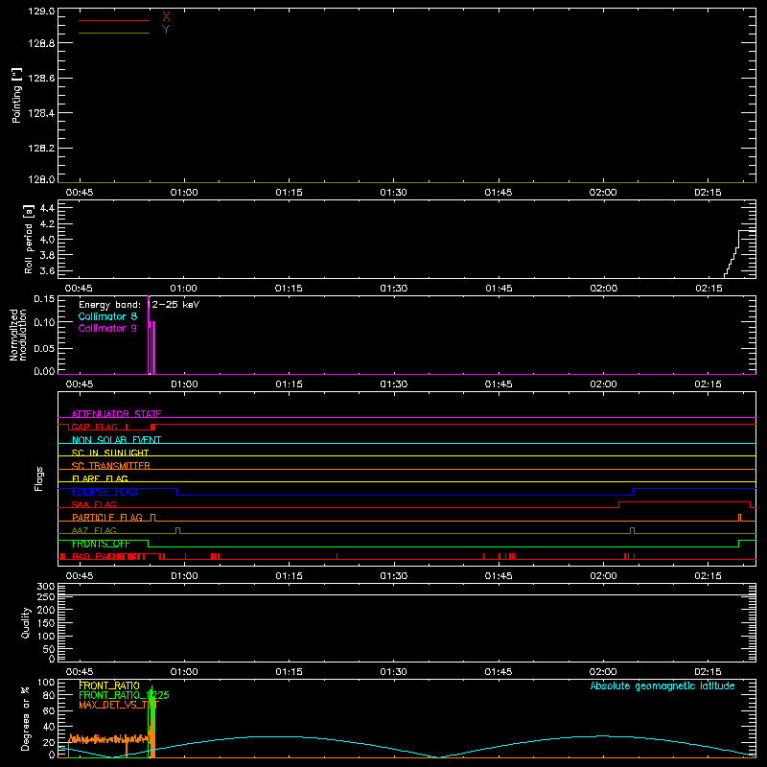Click the Normalized modulation axis title
The height and width of the screenshot is (767, 767).
pos(17,335)
